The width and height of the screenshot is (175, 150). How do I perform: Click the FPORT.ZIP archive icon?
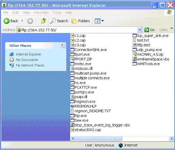click(x=72, y=59)
